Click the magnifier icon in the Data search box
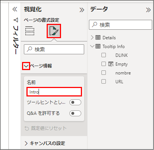The height and width of the screenshot is (150, 154). pyautogui.click(x=94, y=25)
